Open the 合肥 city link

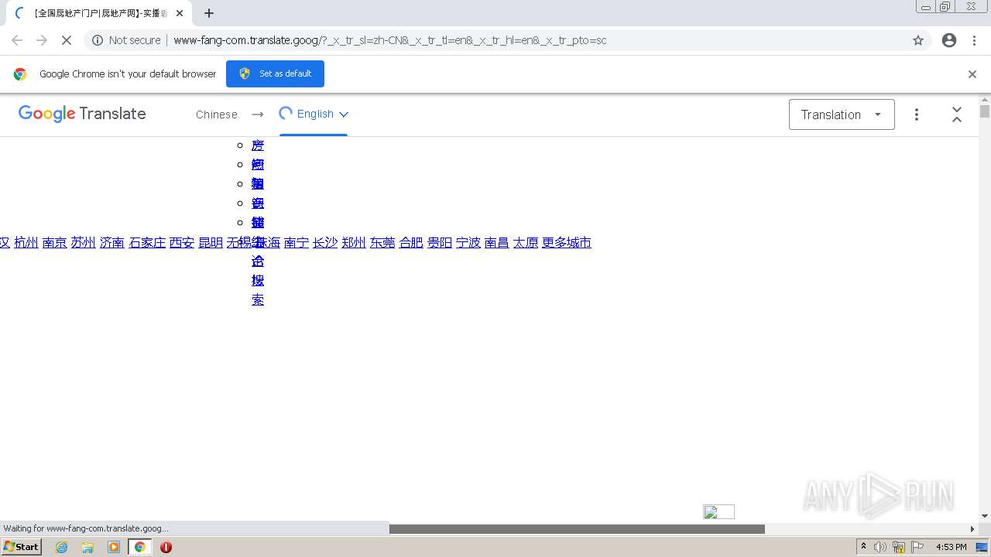pos(411,243)
